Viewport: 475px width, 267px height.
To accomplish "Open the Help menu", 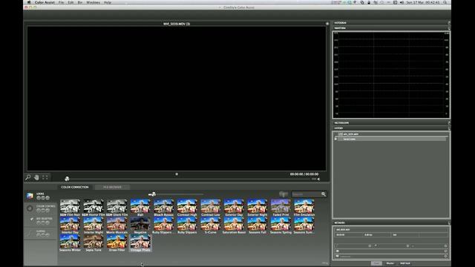I will pyautogui.click(x=108, y=2).
